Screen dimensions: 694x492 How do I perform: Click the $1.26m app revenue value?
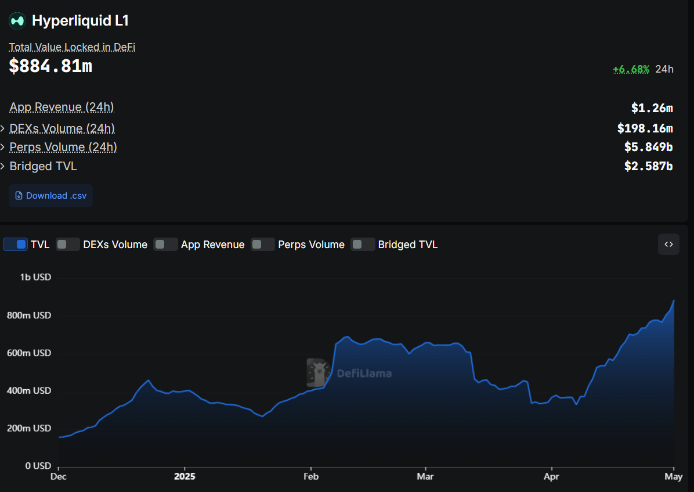652,107
